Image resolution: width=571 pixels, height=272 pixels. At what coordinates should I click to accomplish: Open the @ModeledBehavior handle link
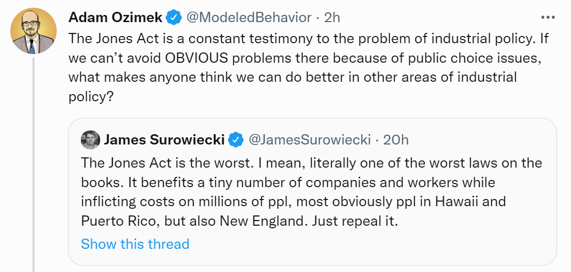[248, 17]
